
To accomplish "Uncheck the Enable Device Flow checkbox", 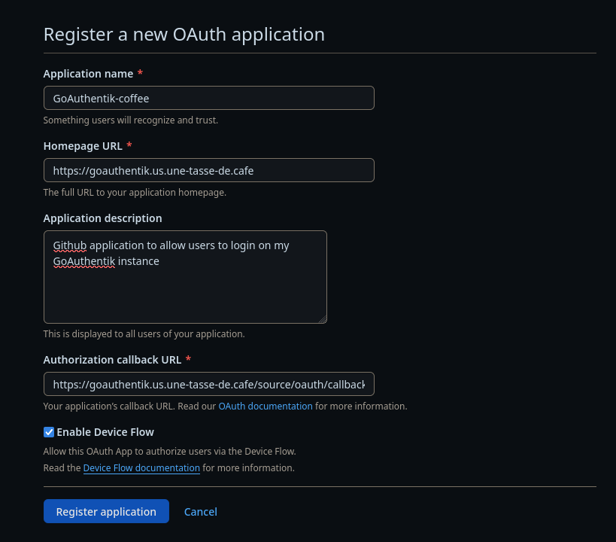I will (x=49, y=432).
